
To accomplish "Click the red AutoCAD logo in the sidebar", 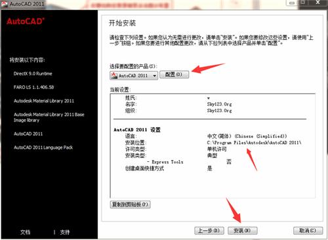I will [26, 21].
